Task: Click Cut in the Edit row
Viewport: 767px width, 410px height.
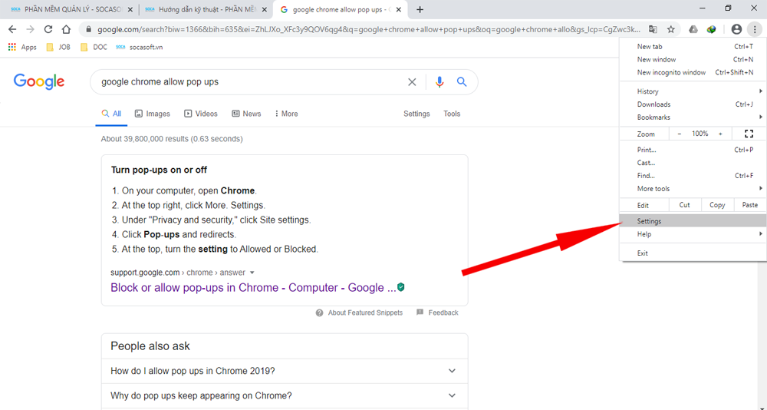Action: click(685, 205)
